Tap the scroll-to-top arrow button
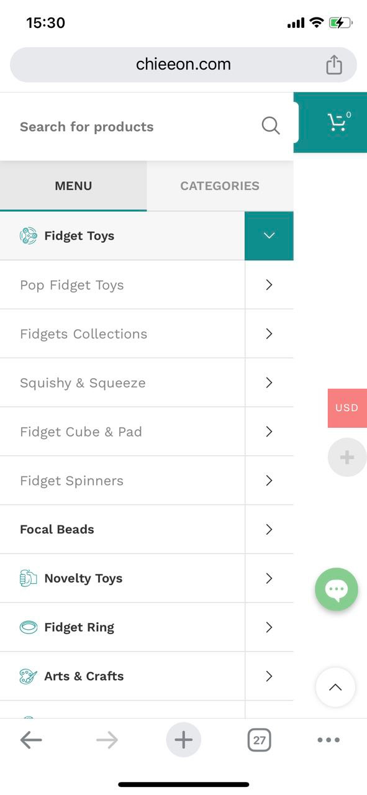This screenshot has width=367, height=795. (x=335, y=687)
